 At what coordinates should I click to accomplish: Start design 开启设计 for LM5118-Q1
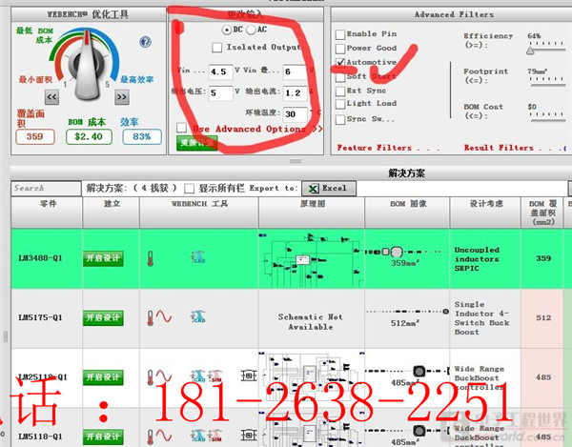coord(103,437)
